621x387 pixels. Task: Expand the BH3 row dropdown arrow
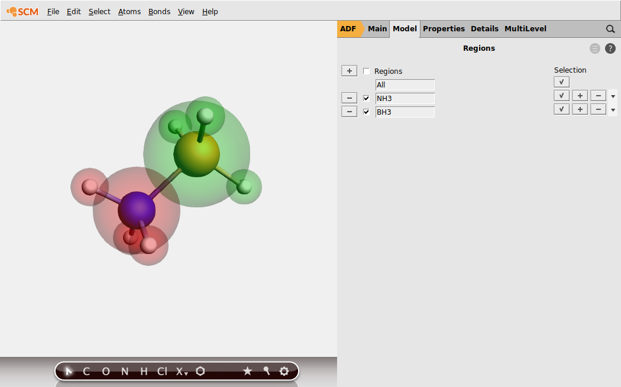[613, 110]
